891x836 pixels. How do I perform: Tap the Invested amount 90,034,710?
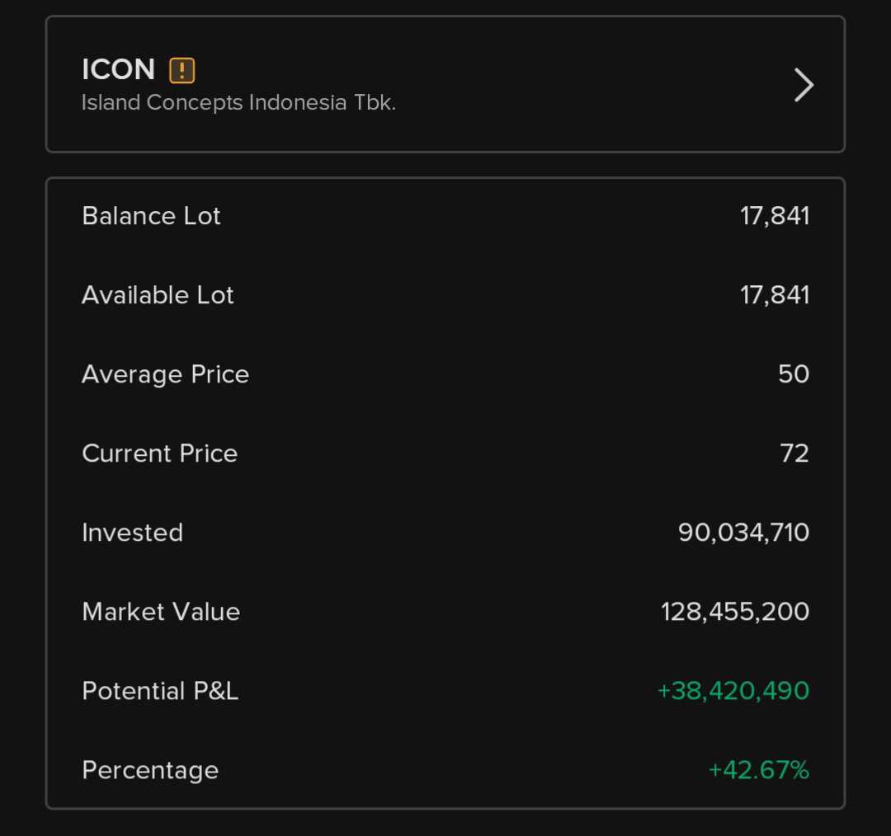743,533
